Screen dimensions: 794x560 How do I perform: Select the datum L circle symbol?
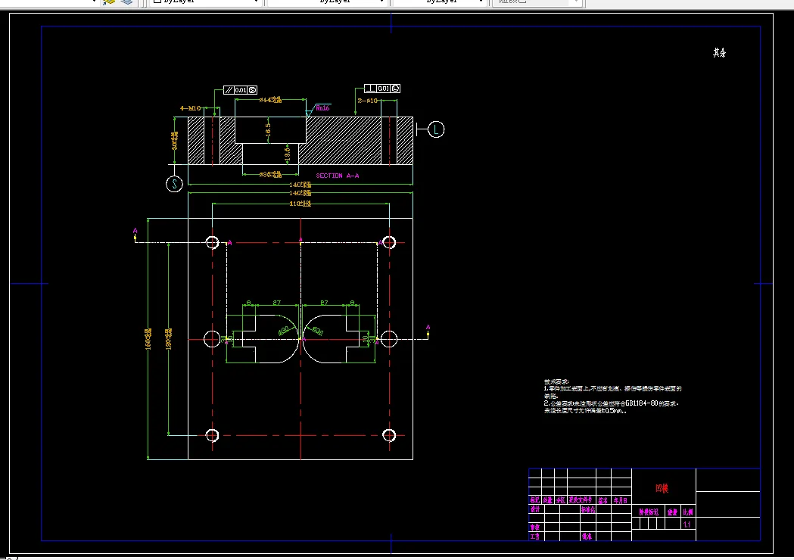click(x=436, y=129)
